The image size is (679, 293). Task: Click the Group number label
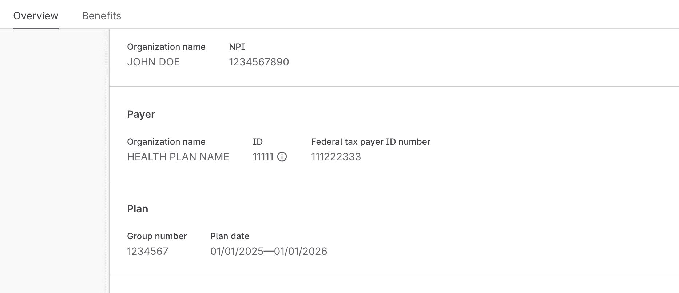(157, 236)
